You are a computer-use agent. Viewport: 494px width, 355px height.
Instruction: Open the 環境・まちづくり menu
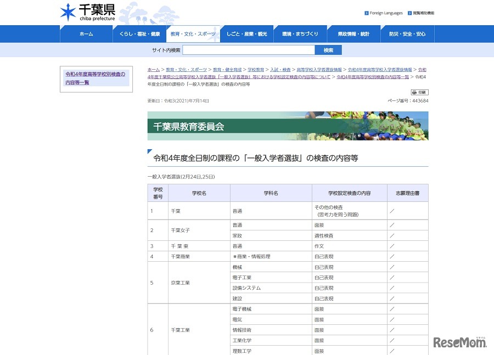pyautogui.click(x=300, y=33)
